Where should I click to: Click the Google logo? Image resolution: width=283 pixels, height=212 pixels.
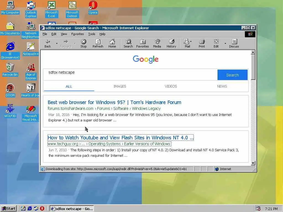146,59
